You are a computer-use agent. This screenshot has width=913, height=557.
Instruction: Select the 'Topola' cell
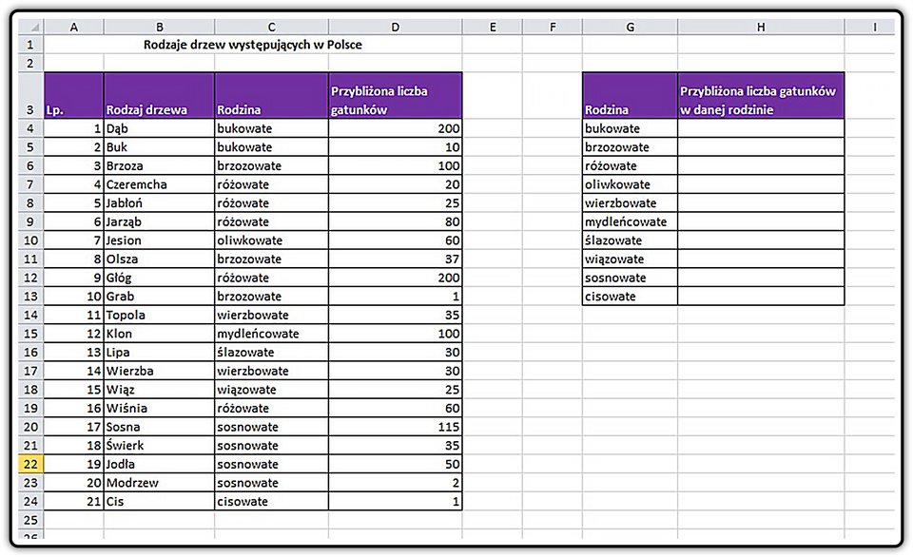159,315
